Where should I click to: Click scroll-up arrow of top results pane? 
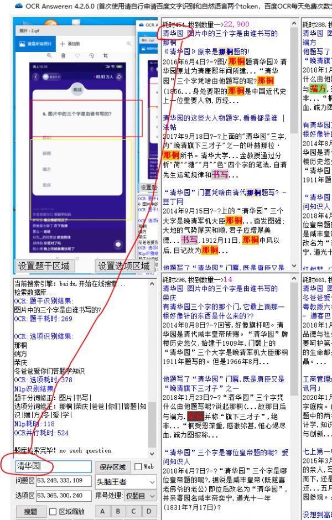pos(294,24)
